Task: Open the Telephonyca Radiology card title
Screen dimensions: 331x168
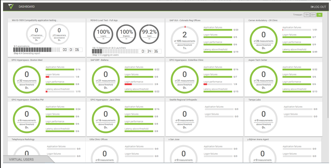Action: point(23,139)
